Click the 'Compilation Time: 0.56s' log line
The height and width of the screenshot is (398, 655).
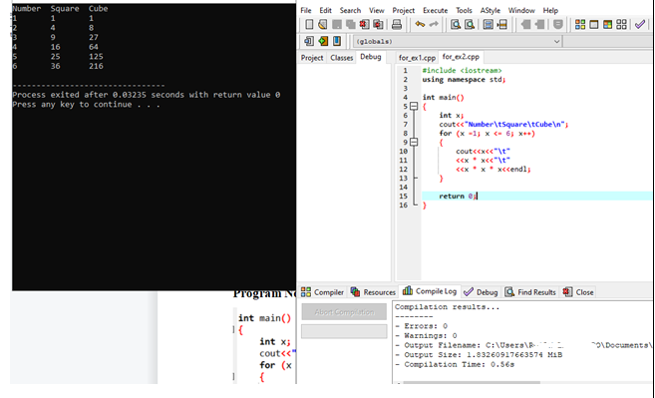coord(455,364)
